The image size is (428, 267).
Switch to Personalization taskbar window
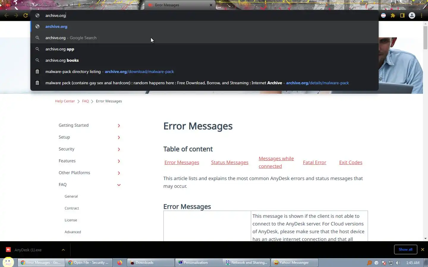click(x=199, y=263)
